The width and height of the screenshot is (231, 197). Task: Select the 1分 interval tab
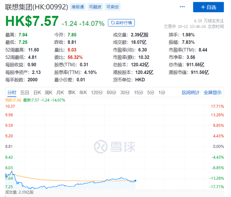pos(162,93)
